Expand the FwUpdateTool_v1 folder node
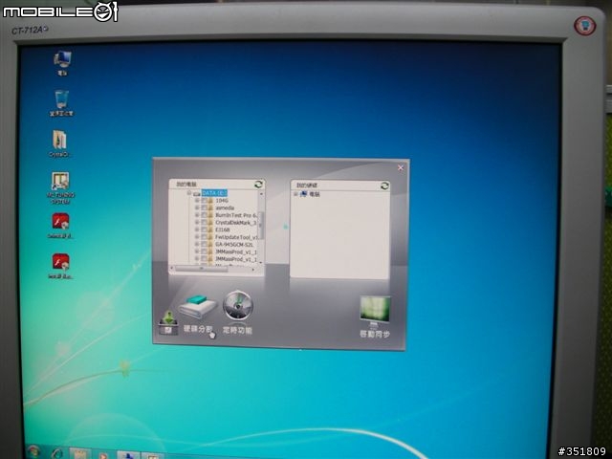Image resolution: width=612 pixels, height=459 pixels. pyautogui.click(x=197, y=237)
